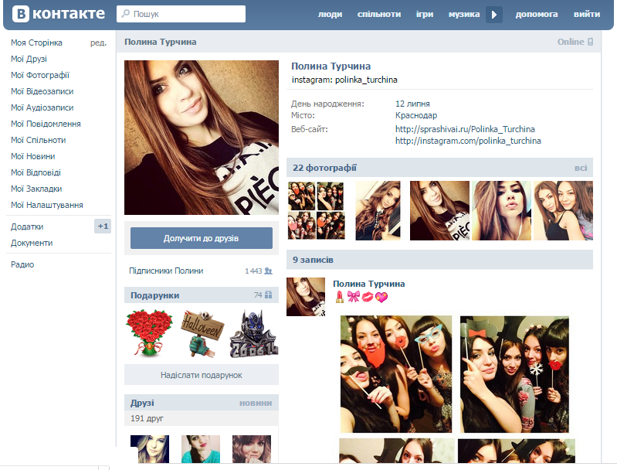617x470 pixels.
Task: Click the gift box icon next to 74
Action: tap(269, 295)
